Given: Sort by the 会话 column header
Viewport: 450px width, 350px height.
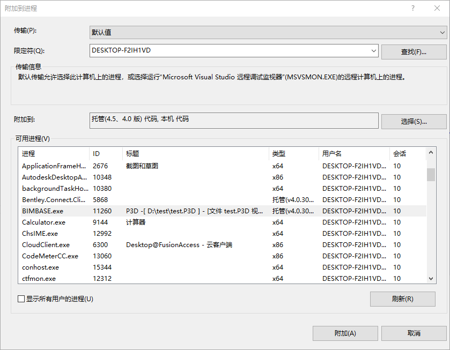Looking at the screenshot, I should (408, 154).
